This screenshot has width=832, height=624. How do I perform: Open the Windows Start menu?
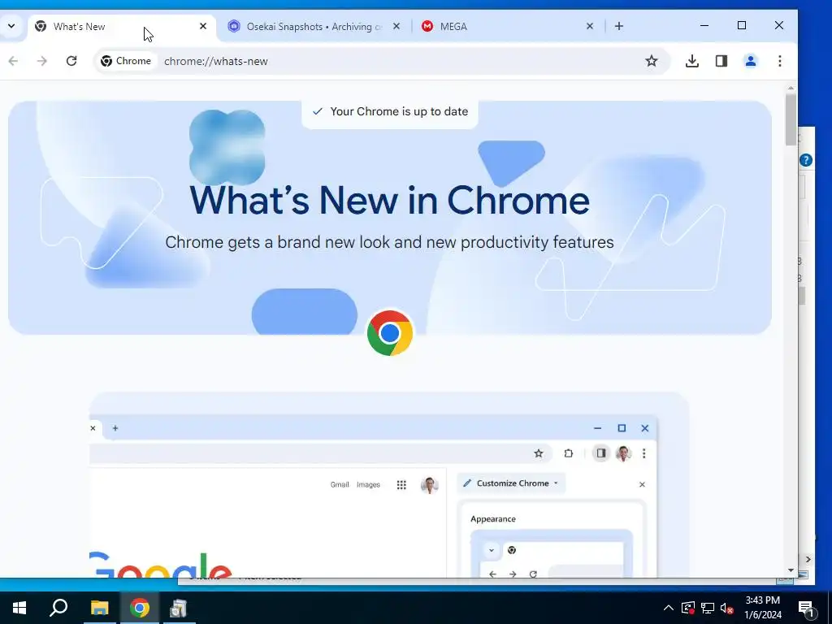click(19, 608)
